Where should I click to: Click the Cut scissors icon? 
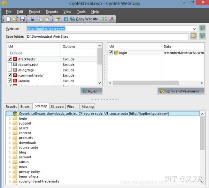click(x=32, y=19)
